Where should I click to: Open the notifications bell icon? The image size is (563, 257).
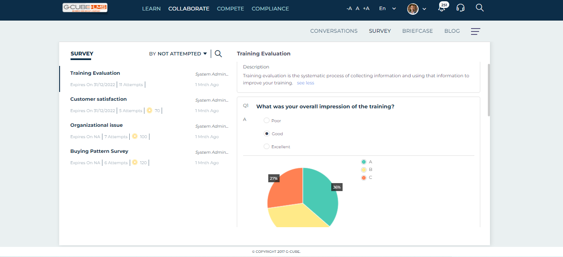(x=441, y=8)
